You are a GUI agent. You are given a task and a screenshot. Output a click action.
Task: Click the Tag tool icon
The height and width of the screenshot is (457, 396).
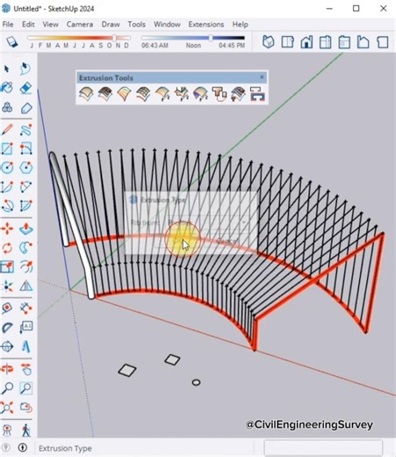click(25, 108)
